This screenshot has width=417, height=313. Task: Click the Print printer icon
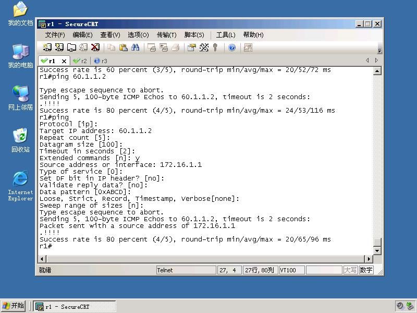coord(176,47)
